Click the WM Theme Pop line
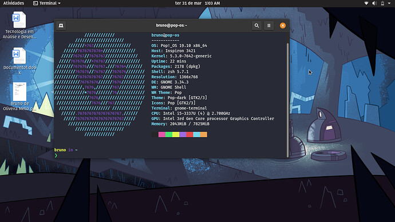Screen dimensions: 395x222 (x=167, y=92)
